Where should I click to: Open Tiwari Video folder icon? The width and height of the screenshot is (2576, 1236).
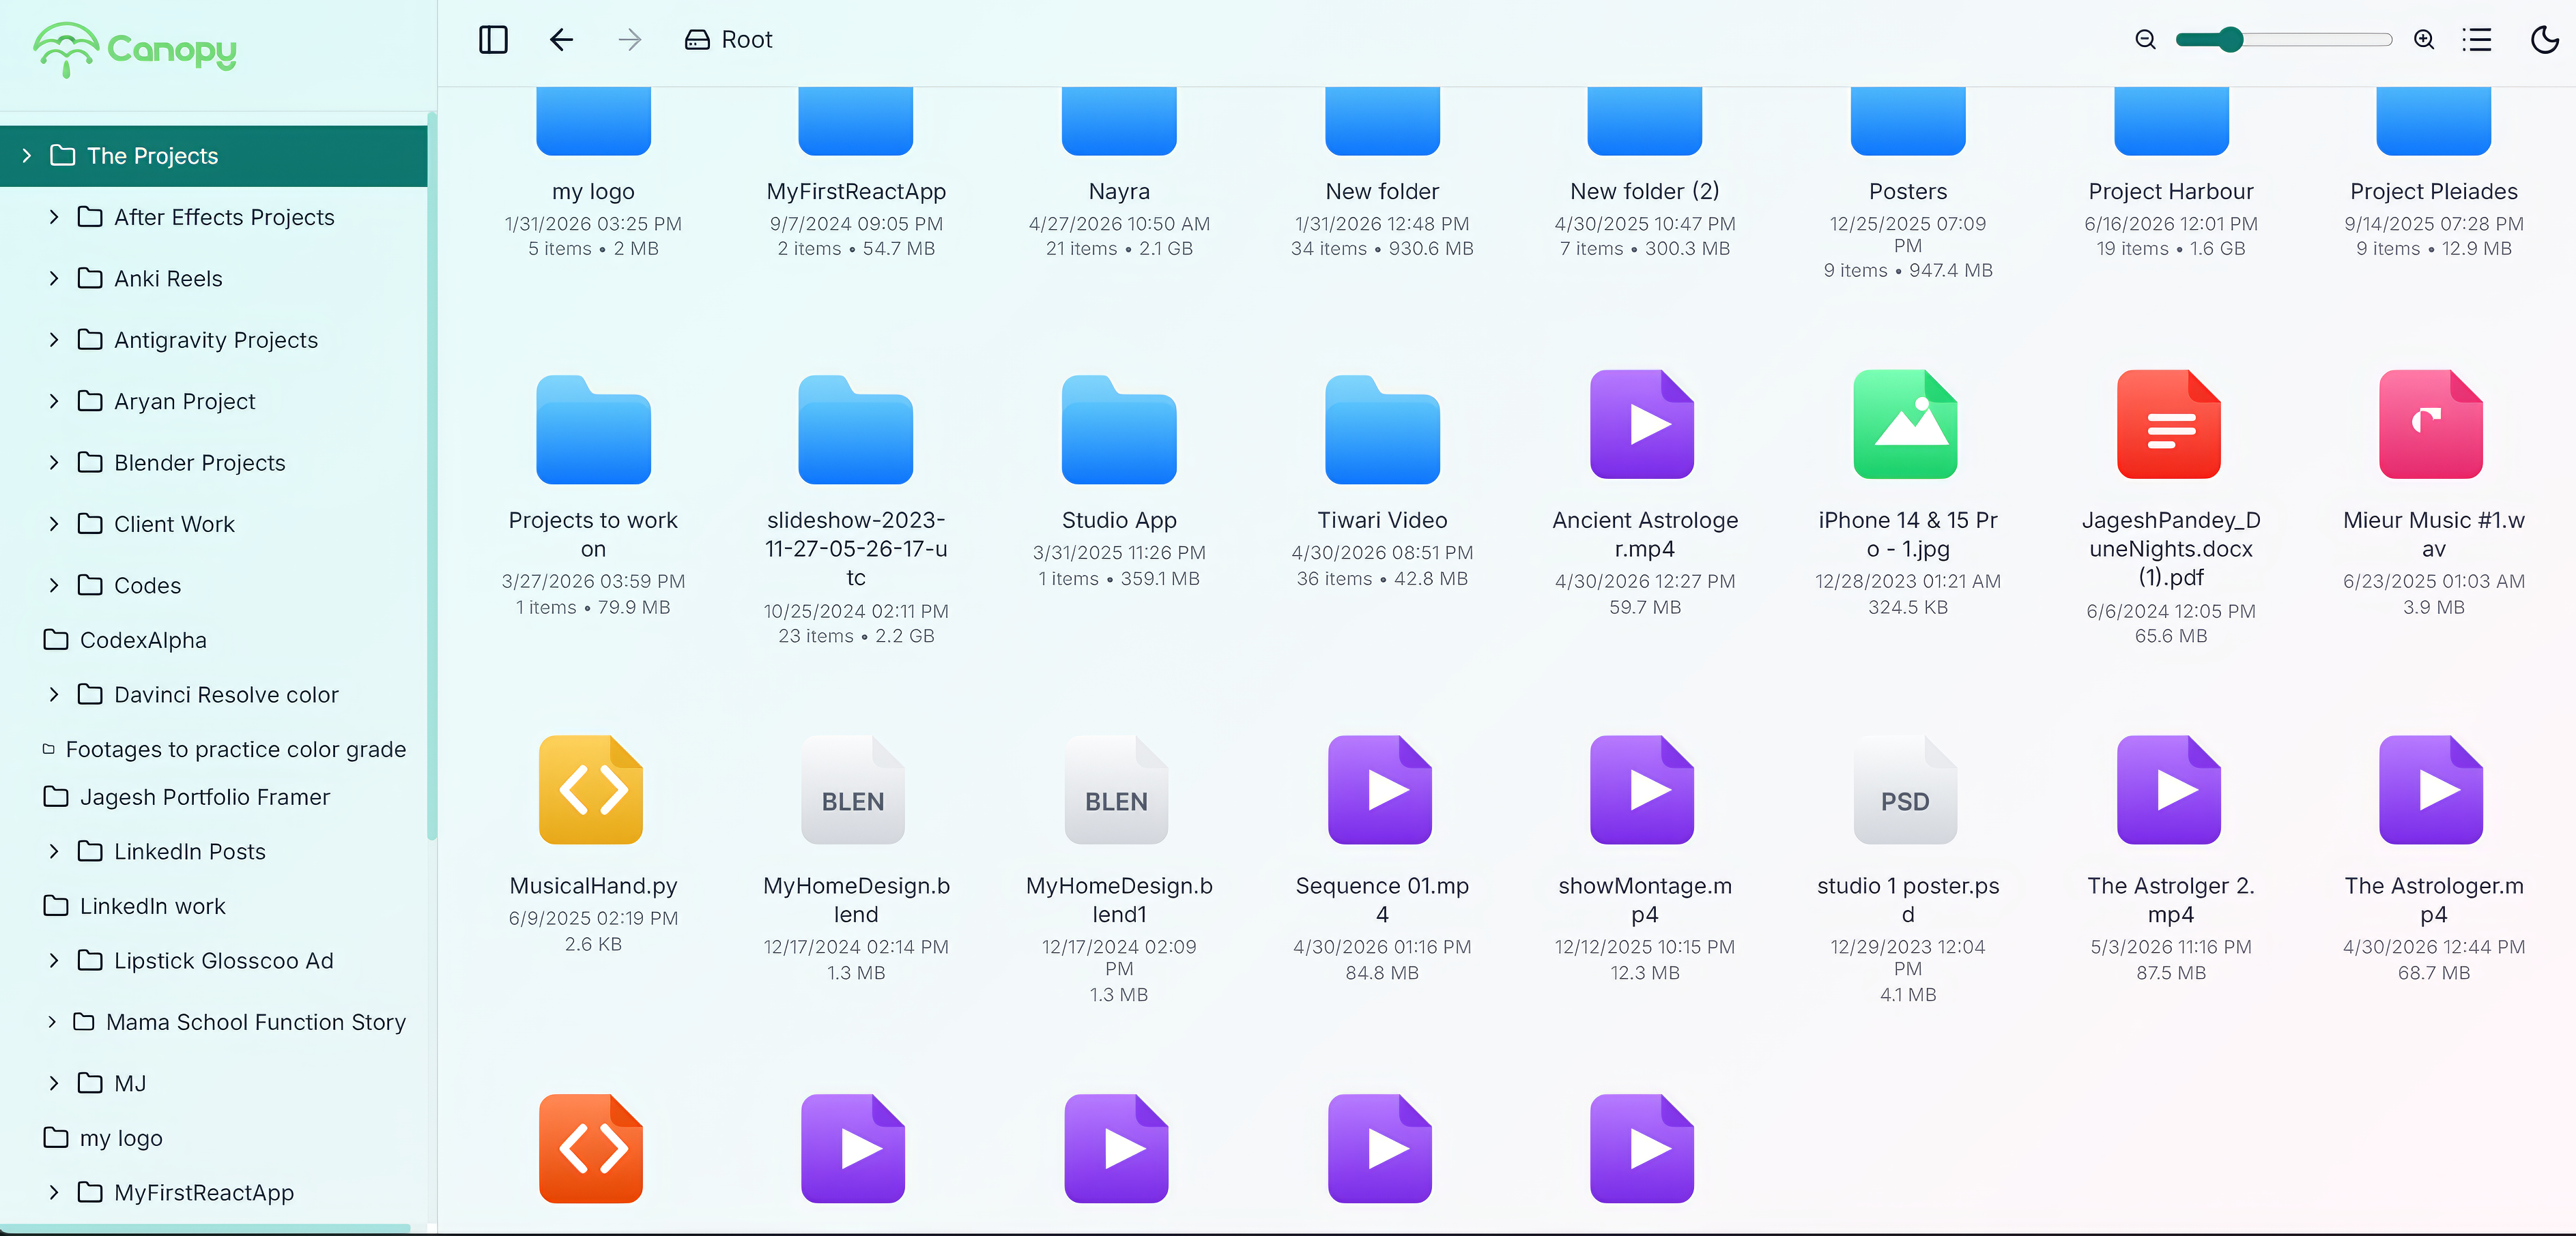click(x=1382, y=428)
